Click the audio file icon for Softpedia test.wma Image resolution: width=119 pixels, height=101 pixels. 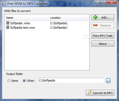(8, 27)
